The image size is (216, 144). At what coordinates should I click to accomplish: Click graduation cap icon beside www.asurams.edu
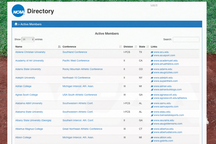(x=152, y=120)
